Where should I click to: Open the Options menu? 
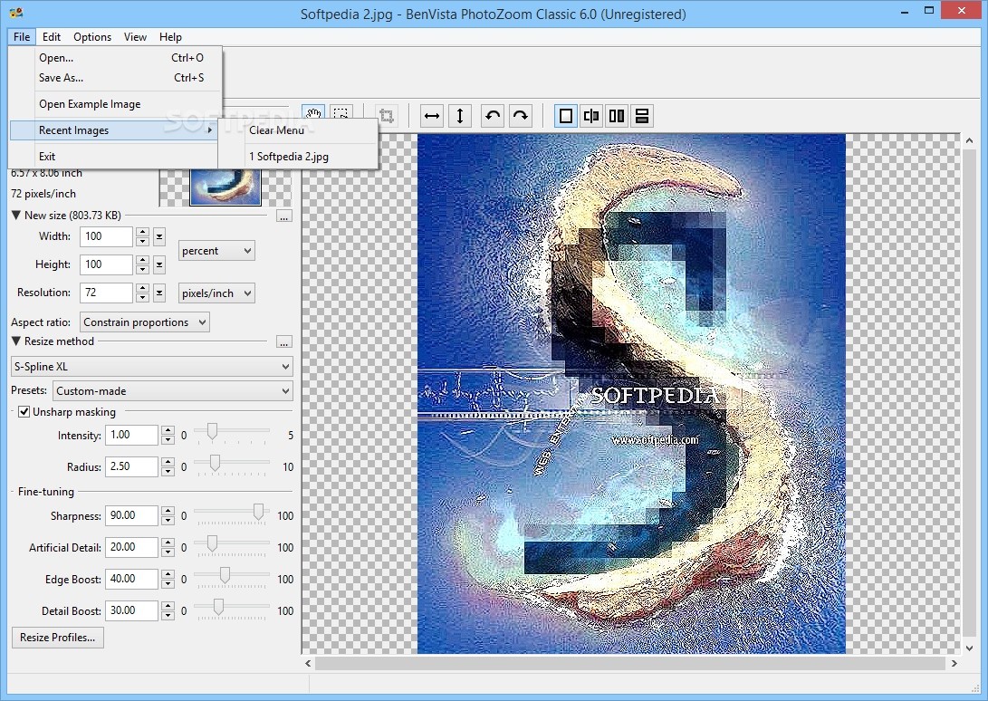point(92,36)
